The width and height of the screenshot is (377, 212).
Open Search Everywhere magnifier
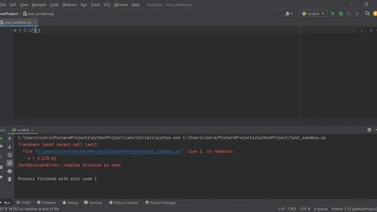(367, 14)
